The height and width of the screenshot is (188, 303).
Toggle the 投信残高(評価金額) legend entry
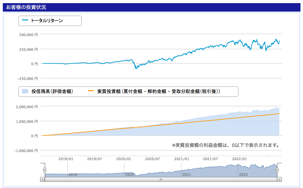tap(48, 91)
